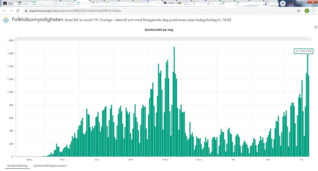This screenshot has width=318, height=171.
Task: Click the 800 y-axis label
Action: [x=11, y=105]
